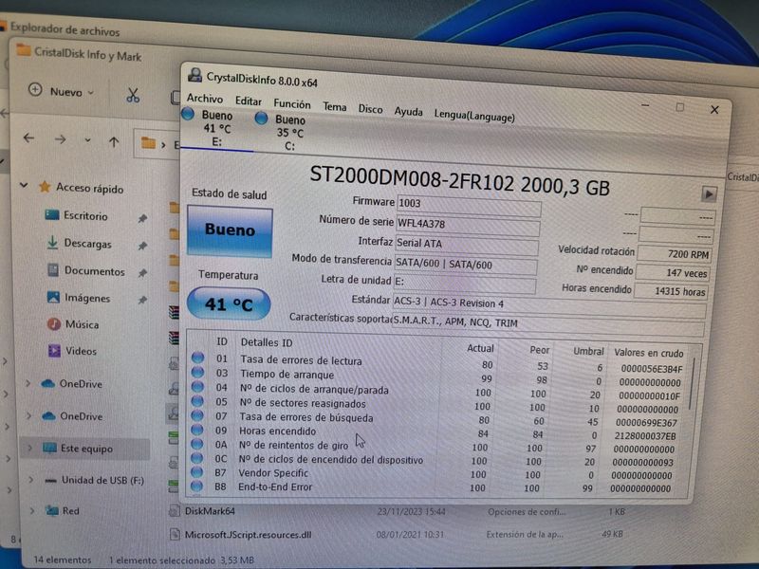Go up one folder with the up arrow
This screenshot has width=759, height=569.
click(x=114, y=141)
